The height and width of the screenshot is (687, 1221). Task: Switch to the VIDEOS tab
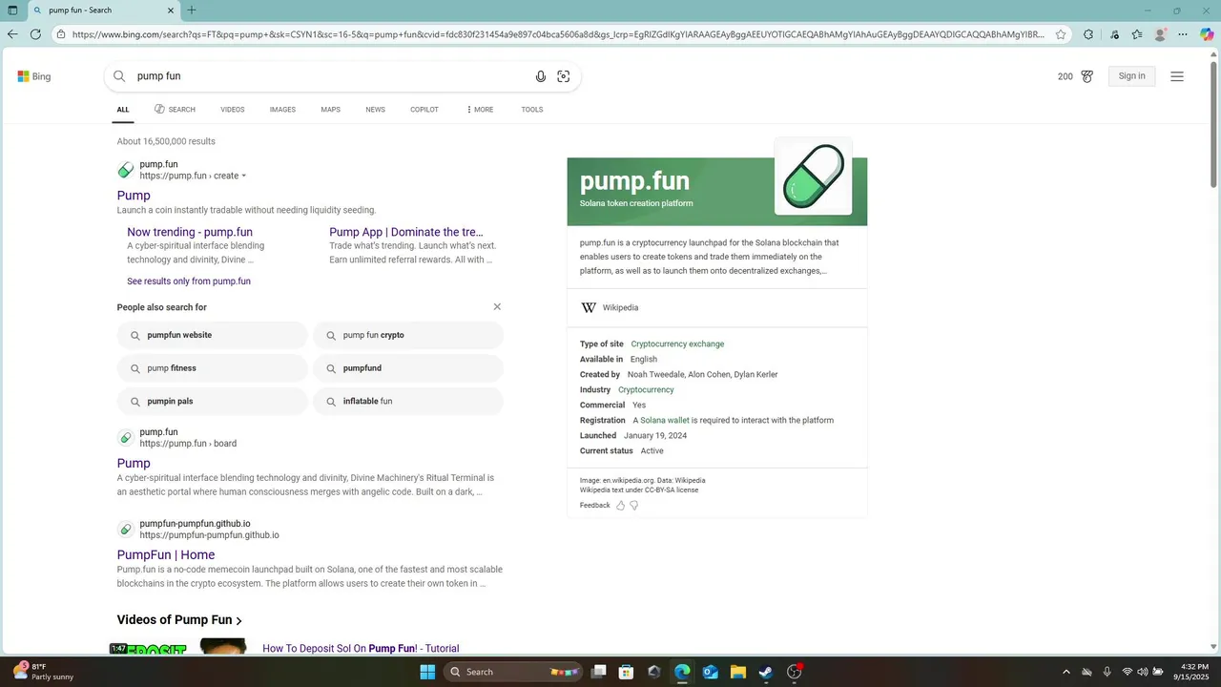[x=233, y=110]
